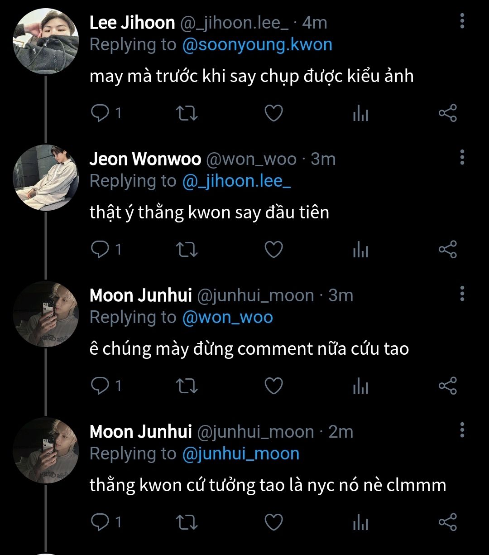Retweet the 'cứu tao' tweet

(x=186, y=386)
